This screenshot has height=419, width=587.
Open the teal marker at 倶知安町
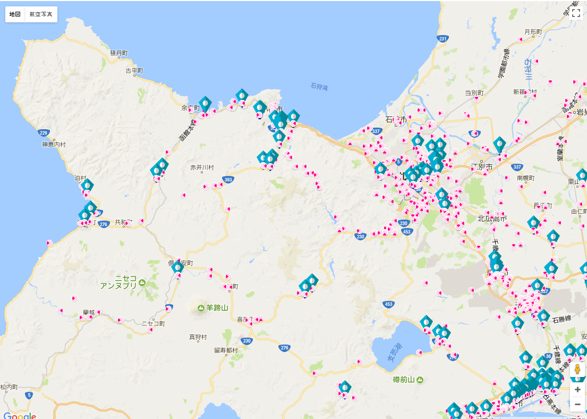point(178,267)
